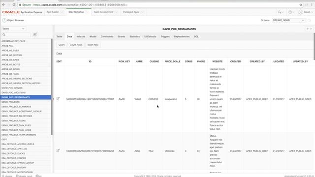Edit the AAAC row with the pencil icon
This screenshot has width=315, height=177.
(x=58, y=150)
